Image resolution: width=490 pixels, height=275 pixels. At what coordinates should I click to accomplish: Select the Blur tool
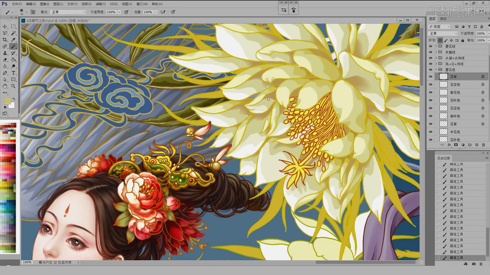(5, 66)
